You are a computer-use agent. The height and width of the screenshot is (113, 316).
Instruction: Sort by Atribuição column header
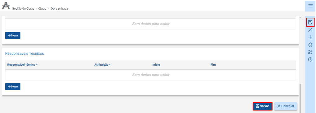[x=102, y=65]
